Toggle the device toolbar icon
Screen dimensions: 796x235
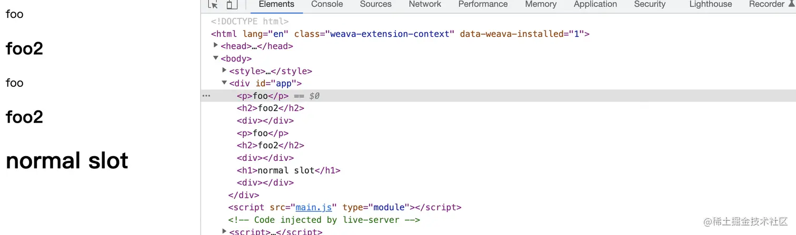[232, 4]
